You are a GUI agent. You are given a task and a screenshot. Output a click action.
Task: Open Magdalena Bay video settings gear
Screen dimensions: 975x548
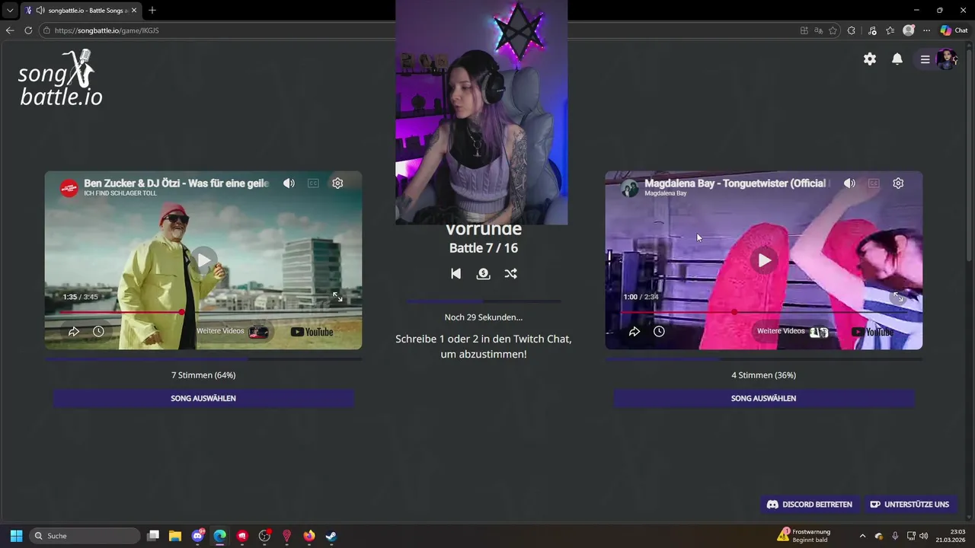coord(898,183)
